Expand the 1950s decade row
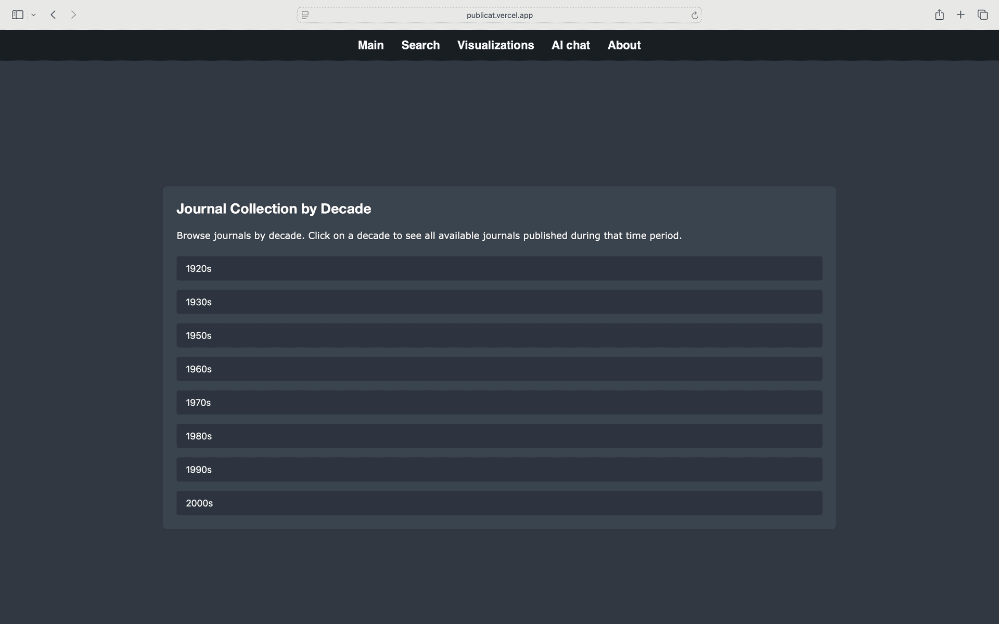This screenshot has width=999, height=624. [x=499, y=335]
